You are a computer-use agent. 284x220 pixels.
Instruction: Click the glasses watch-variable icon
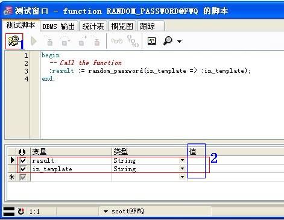117,41
